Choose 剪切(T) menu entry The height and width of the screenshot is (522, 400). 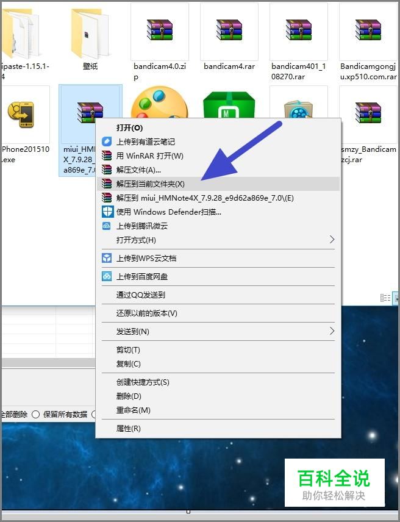(218, 349)
